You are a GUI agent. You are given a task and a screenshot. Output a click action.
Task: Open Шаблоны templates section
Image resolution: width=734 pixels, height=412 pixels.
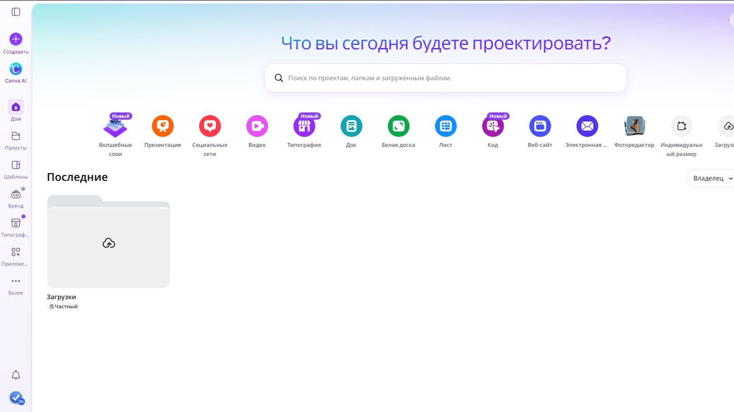(x=16, y=165)
